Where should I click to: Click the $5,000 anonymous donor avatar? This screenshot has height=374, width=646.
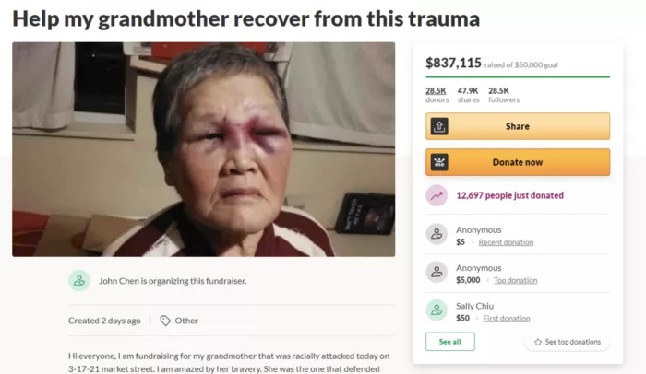click(x=437, y=272)
